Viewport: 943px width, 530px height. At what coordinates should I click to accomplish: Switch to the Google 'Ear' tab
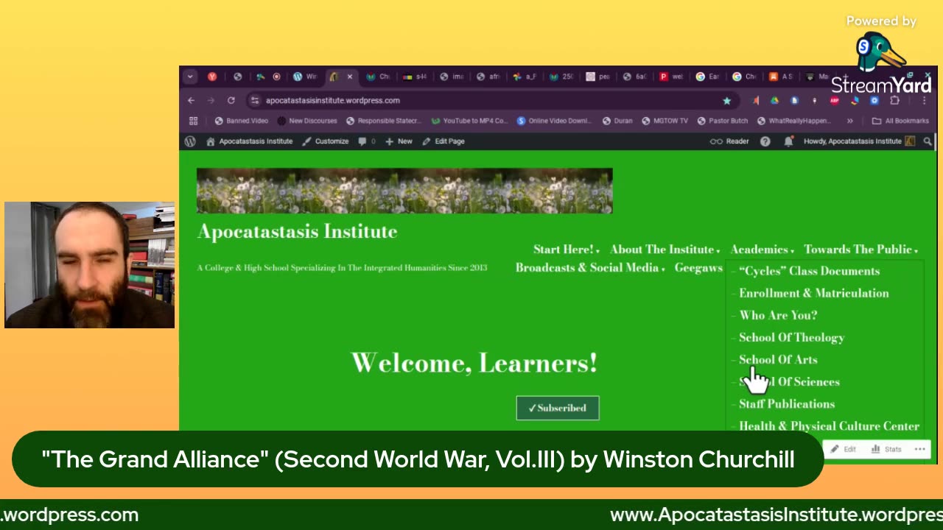point(707,77)
